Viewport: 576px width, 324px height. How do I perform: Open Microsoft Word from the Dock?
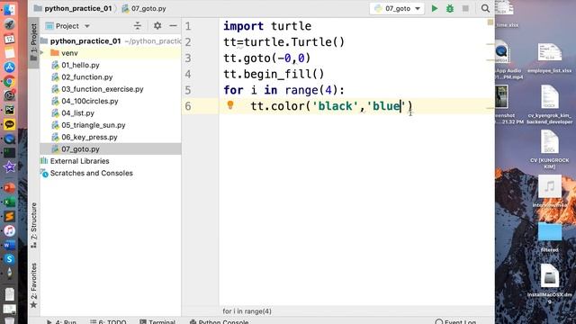pyautogui.click(x=9, y=245)
